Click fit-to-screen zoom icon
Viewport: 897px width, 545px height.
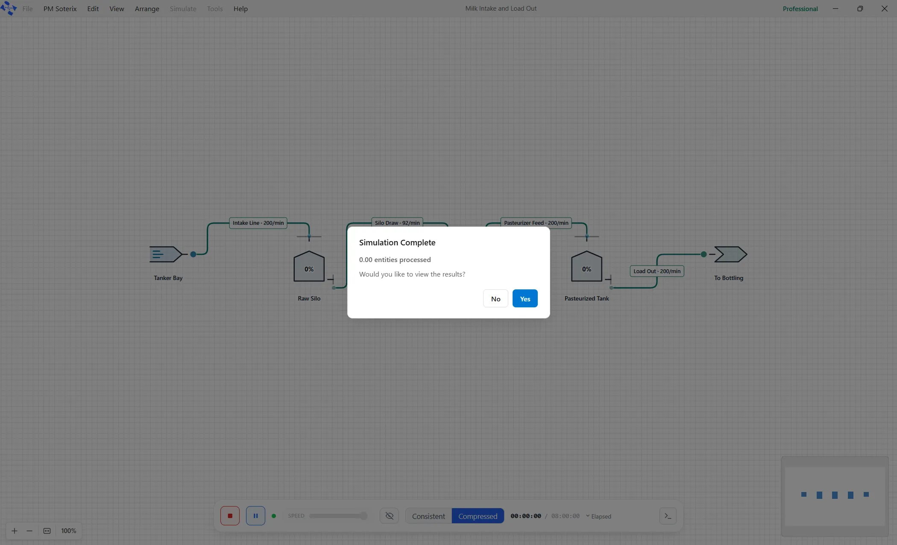(x=47, y=531)
